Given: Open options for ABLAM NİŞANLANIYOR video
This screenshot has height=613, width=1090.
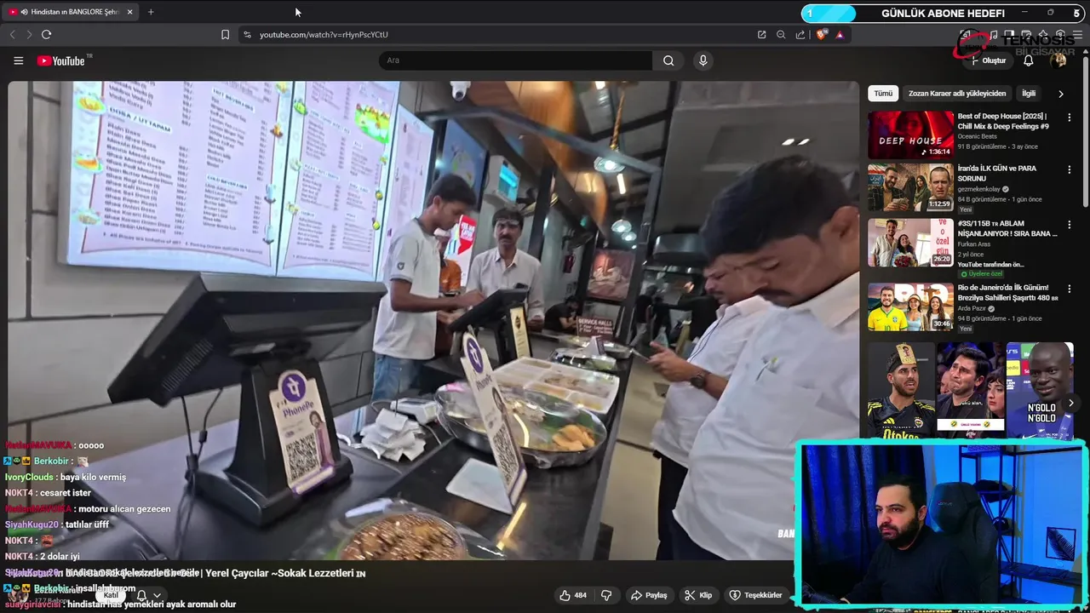Looking at the screenshot, I should (x=1070, y=225).
